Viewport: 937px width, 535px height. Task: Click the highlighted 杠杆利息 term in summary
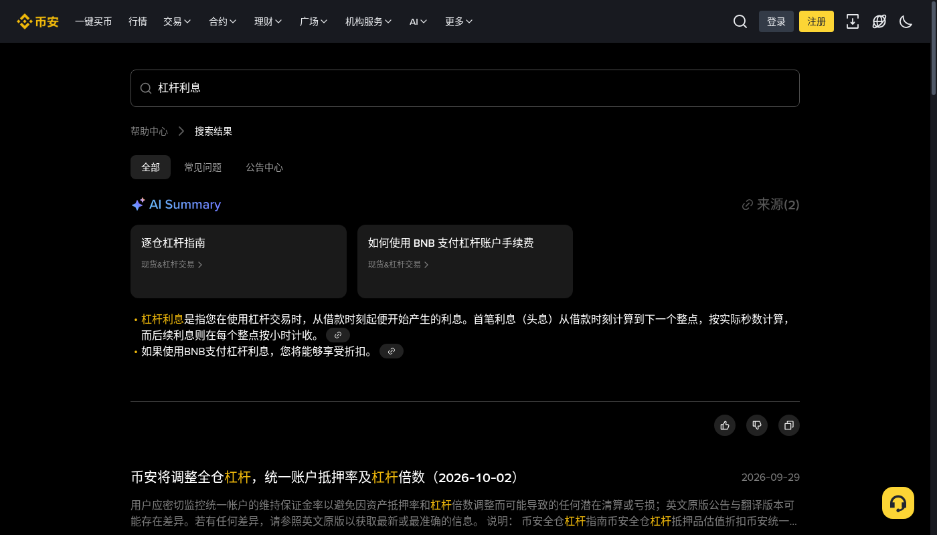point(163,319)
